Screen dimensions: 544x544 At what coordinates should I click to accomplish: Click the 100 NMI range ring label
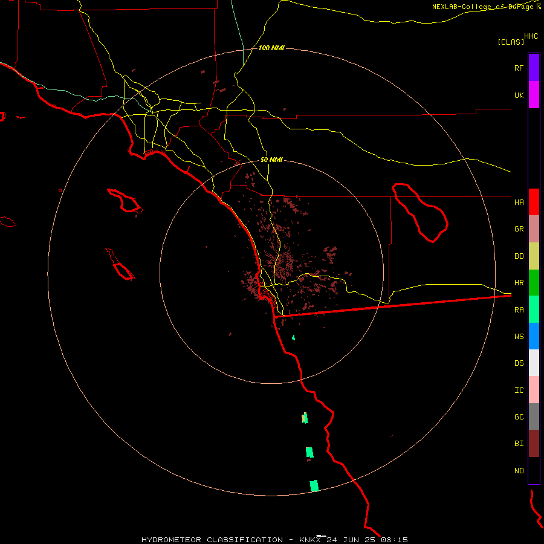pos(271,48)
